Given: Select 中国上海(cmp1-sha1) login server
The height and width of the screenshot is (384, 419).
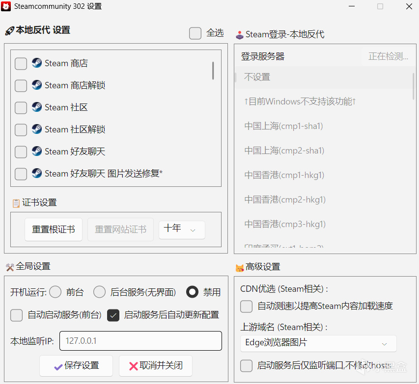Looking at the screenshot, I should click(324, 126).
